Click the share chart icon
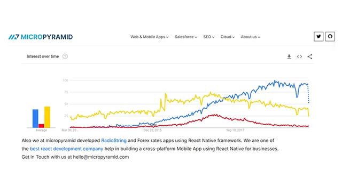This screenshot has height=195, width=342. [x=310, y=56]
